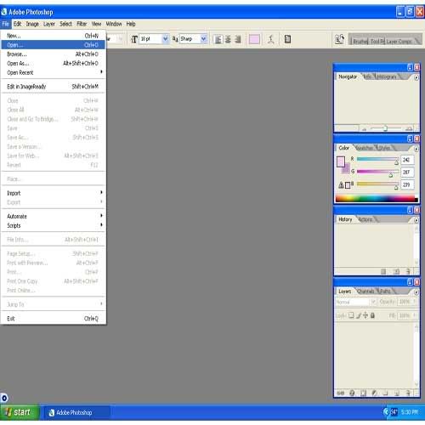Open the Layer Comps palette well tab
425x425 pixels.
point(399,42)
